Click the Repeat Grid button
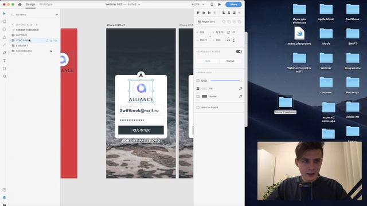The image size is (367, 206). (x=206, y=22)
